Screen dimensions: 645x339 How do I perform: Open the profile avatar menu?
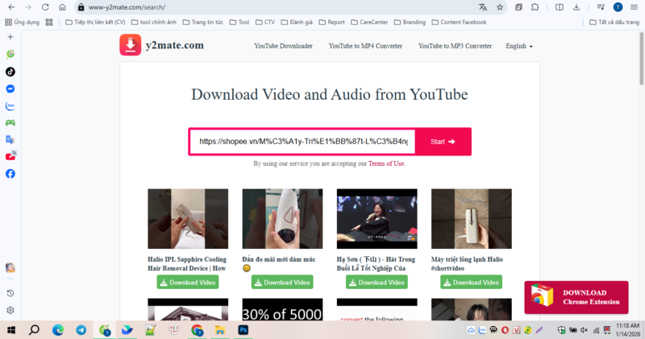(x=618, y=7)
